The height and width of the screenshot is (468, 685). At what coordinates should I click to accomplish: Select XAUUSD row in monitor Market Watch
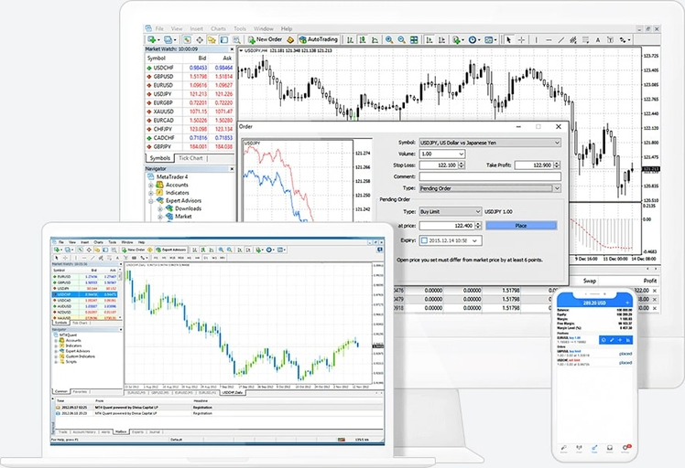pos(190,112)
